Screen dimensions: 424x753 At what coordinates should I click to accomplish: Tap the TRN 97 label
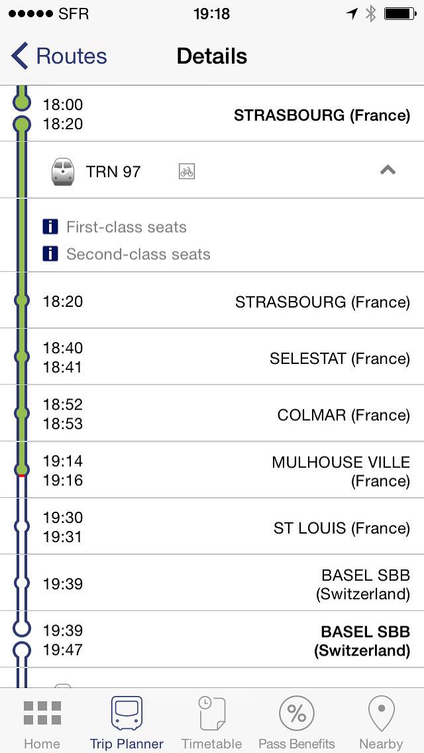pyautogui.click(x=113, y=172)
